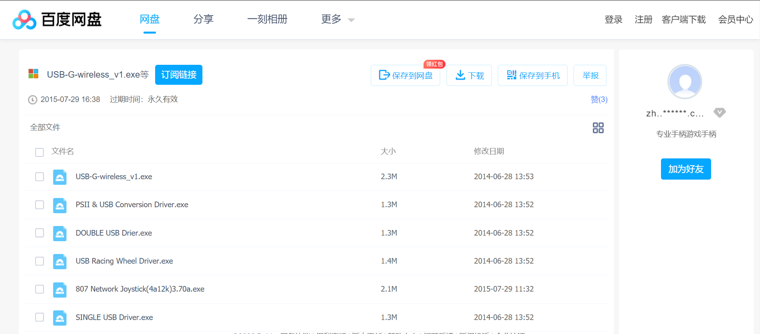Screen dimensions: 760x334
Task: Click the 登录 link
Action: (613, 19)
